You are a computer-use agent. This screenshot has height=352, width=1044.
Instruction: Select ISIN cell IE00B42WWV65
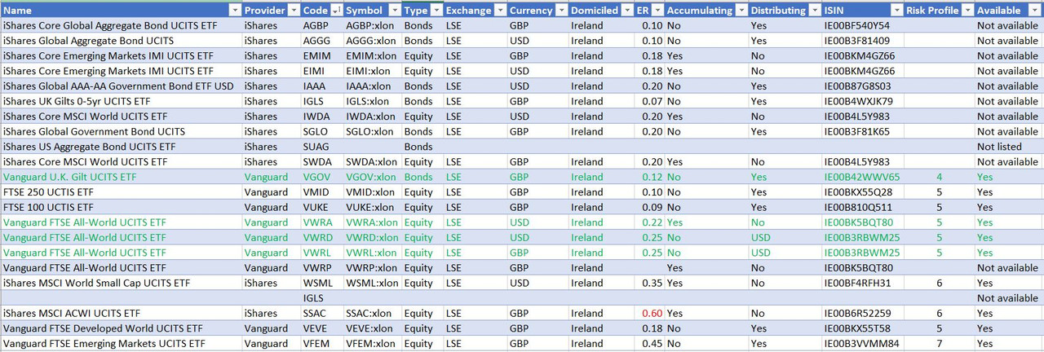click(x=863, y=177)
